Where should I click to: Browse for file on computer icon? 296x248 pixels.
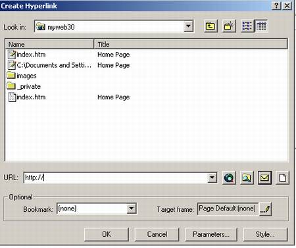pyautogui.click(x=247, y=178)
